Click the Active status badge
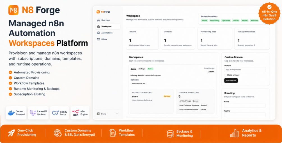The image size is (282, 143). point(150,69)
